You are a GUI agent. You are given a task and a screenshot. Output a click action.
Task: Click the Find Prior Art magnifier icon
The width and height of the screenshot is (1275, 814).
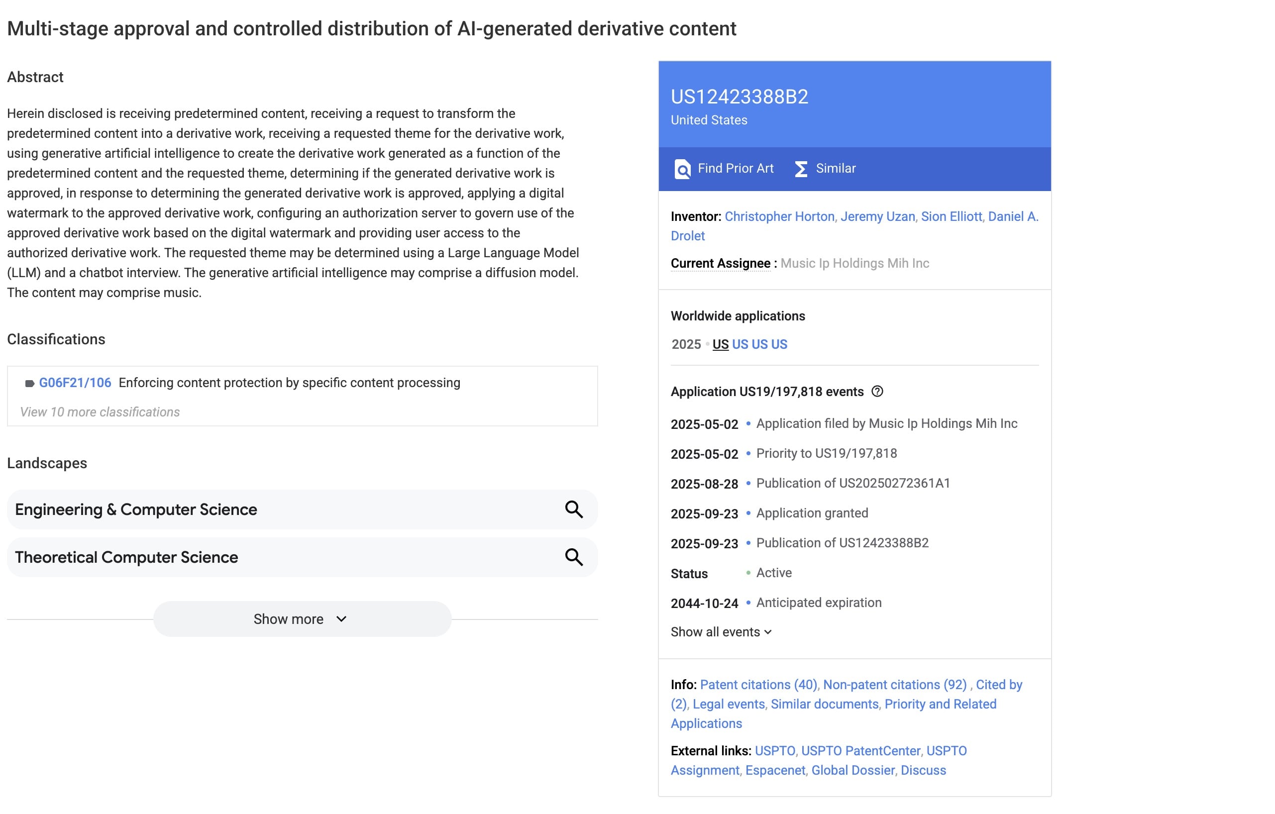coord(682,169)
